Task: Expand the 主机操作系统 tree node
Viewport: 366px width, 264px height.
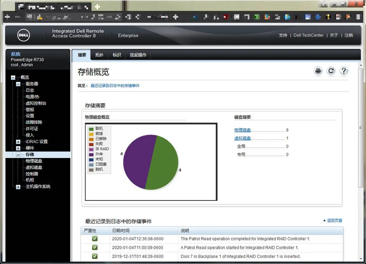Action: click(x=18, y=187)
